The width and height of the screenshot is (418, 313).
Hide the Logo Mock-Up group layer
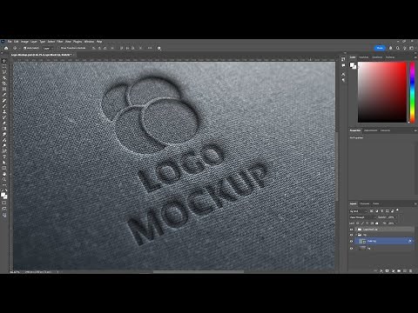351,230
